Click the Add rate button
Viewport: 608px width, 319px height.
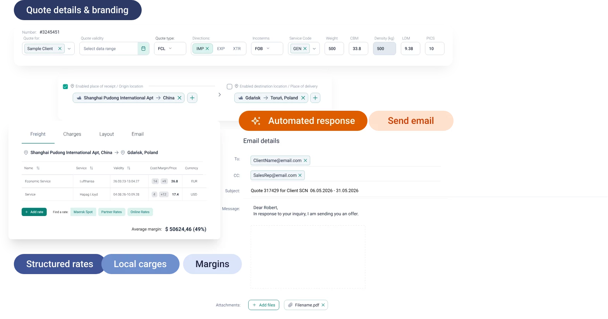34,212
